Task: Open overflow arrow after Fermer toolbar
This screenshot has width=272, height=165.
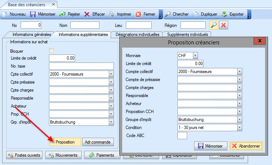Action: (x=161, y=15)
